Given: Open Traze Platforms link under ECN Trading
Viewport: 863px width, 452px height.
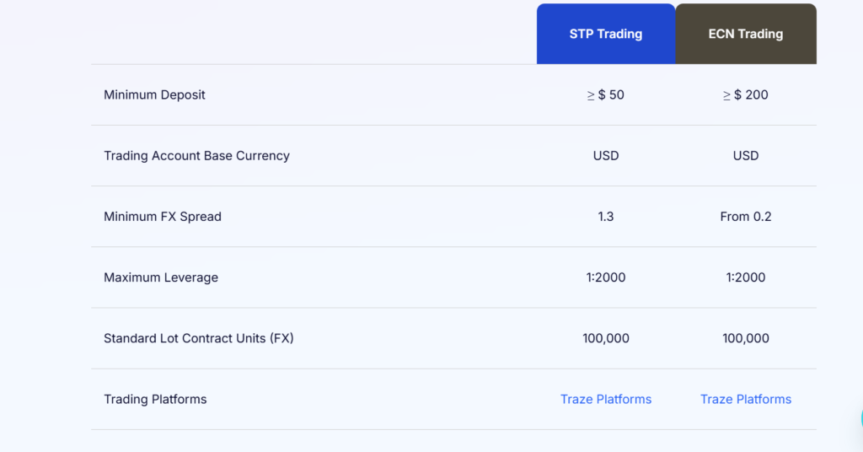Looking at the screenshot, I should pos(746,399).
